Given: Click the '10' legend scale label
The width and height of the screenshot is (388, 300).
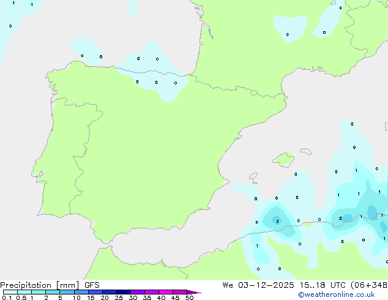Looking at the screenshot, I should [76, 298].
